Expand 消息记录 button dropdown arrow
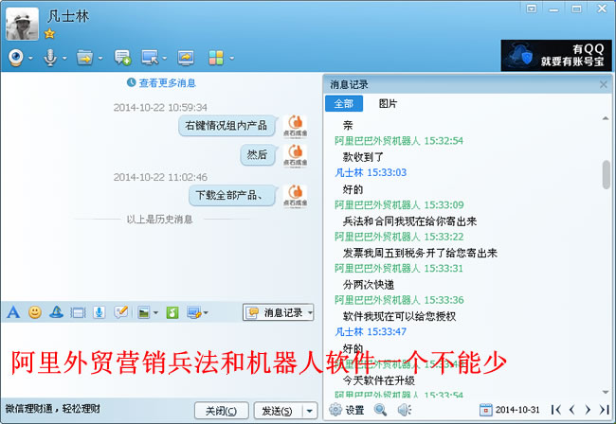Screen dimensions: 616x424 click(x=310, y=312)
